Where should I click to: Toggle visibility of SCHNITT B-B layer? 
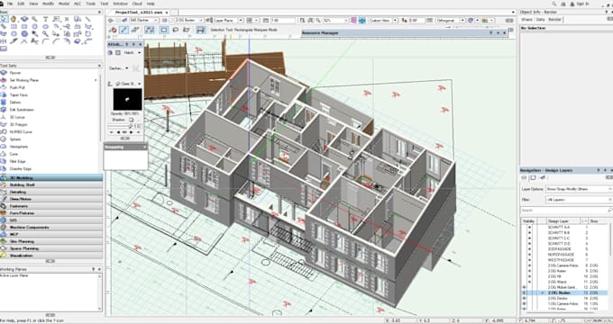coord(530,233)
